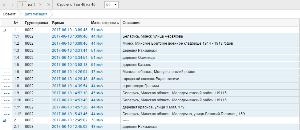Screen dimensions: 300x130
Task: Open the rows-per-page dropdown showing 50
Action: click(111, 5)
